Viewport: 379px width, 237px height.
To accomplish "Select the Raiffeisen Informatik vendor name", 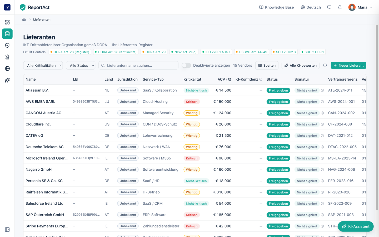I will (47, 192).
